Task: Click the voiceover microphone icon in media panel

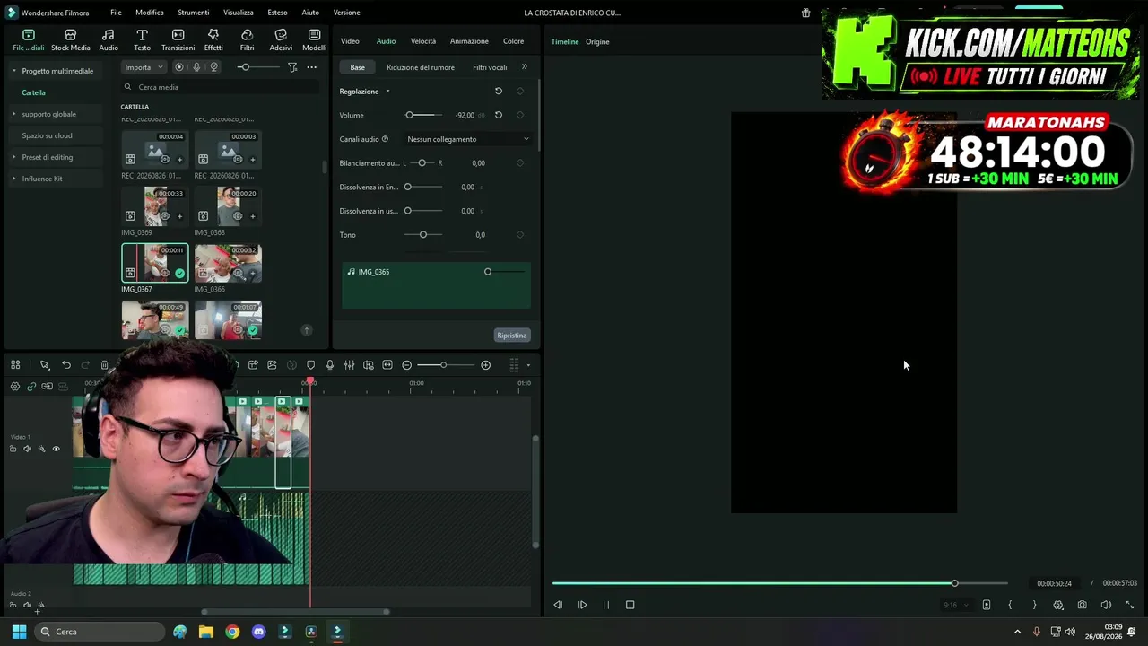Action: click(x=196, y=67)
